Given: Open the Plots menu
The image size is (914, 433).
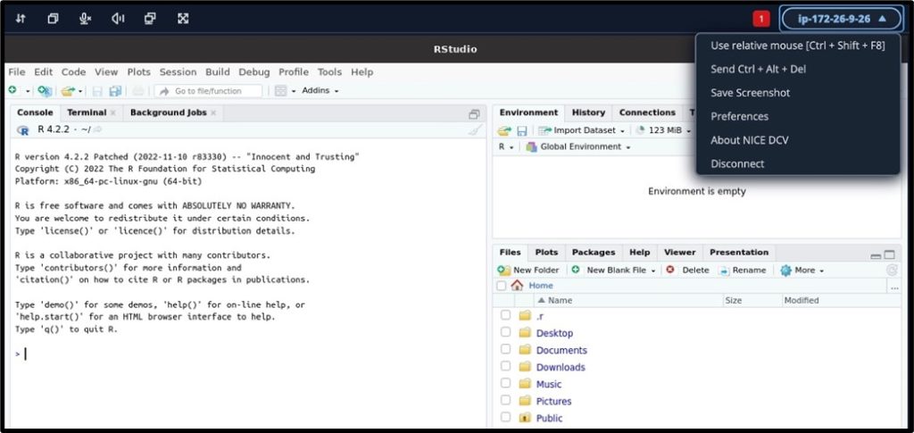Looking at the screenshot, I should 138,72.
